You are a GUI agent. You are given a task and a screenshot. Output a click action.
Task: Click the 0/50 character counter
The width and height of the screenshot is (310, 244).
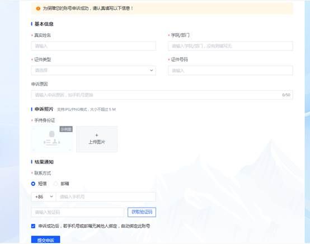pos(286,95)
